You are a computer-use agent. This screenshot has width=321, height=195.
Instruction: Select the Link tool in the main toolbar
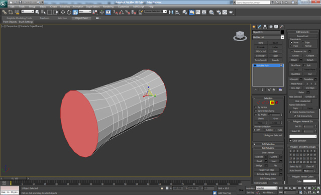(x=5, y=12)
